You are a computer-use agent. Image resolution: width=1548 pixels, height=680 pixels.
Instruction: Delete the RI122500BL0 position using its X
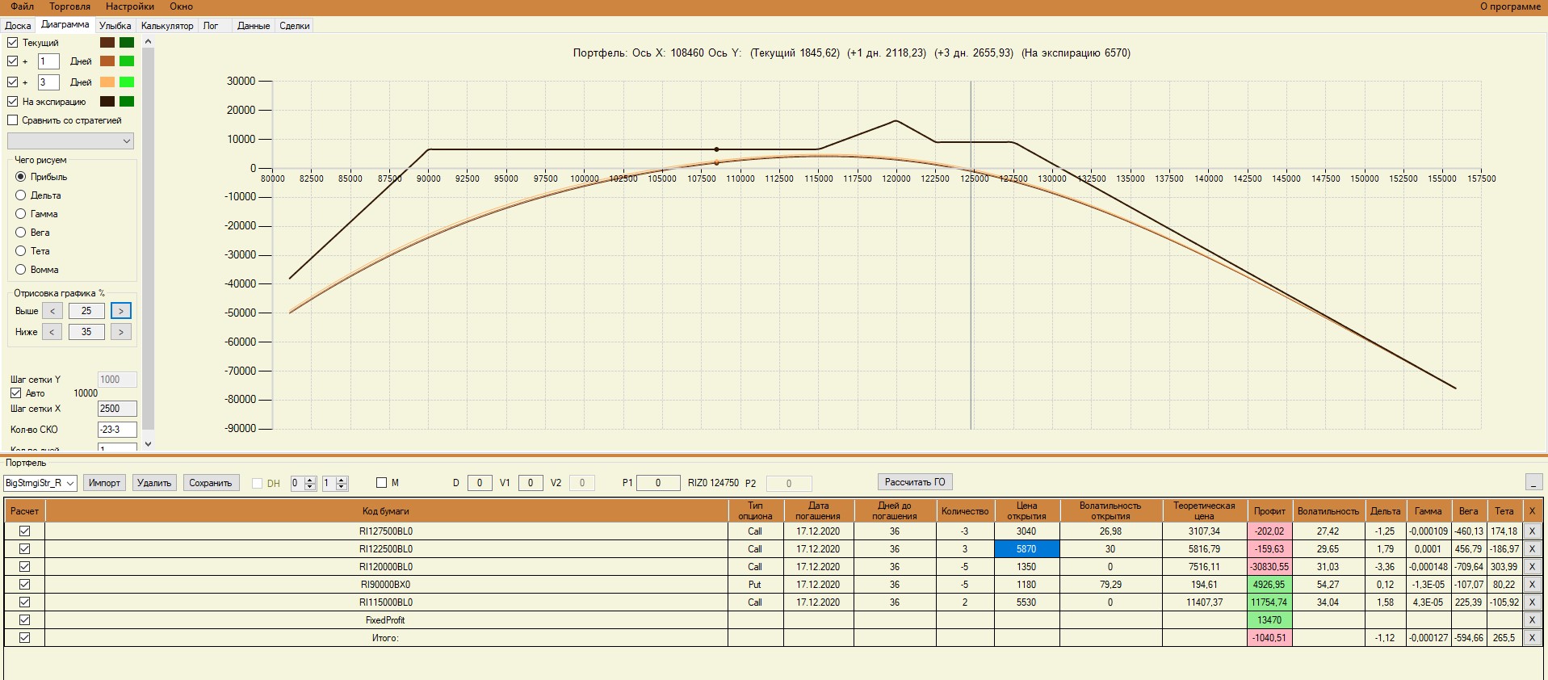(x=1531, y=549)
